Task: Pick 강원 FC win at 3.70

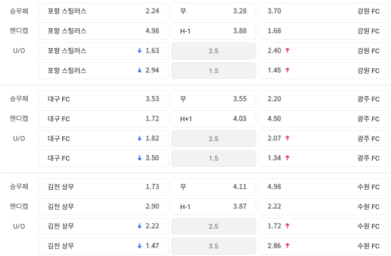Action: [323, 11]
